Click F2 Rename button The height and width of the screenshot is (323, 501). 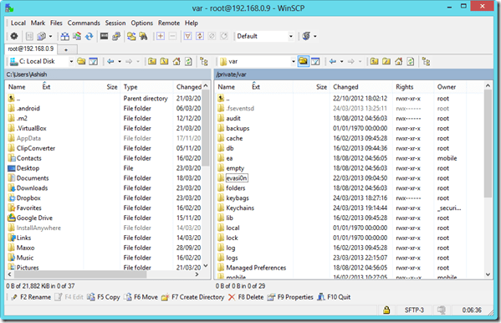[31, 297]
